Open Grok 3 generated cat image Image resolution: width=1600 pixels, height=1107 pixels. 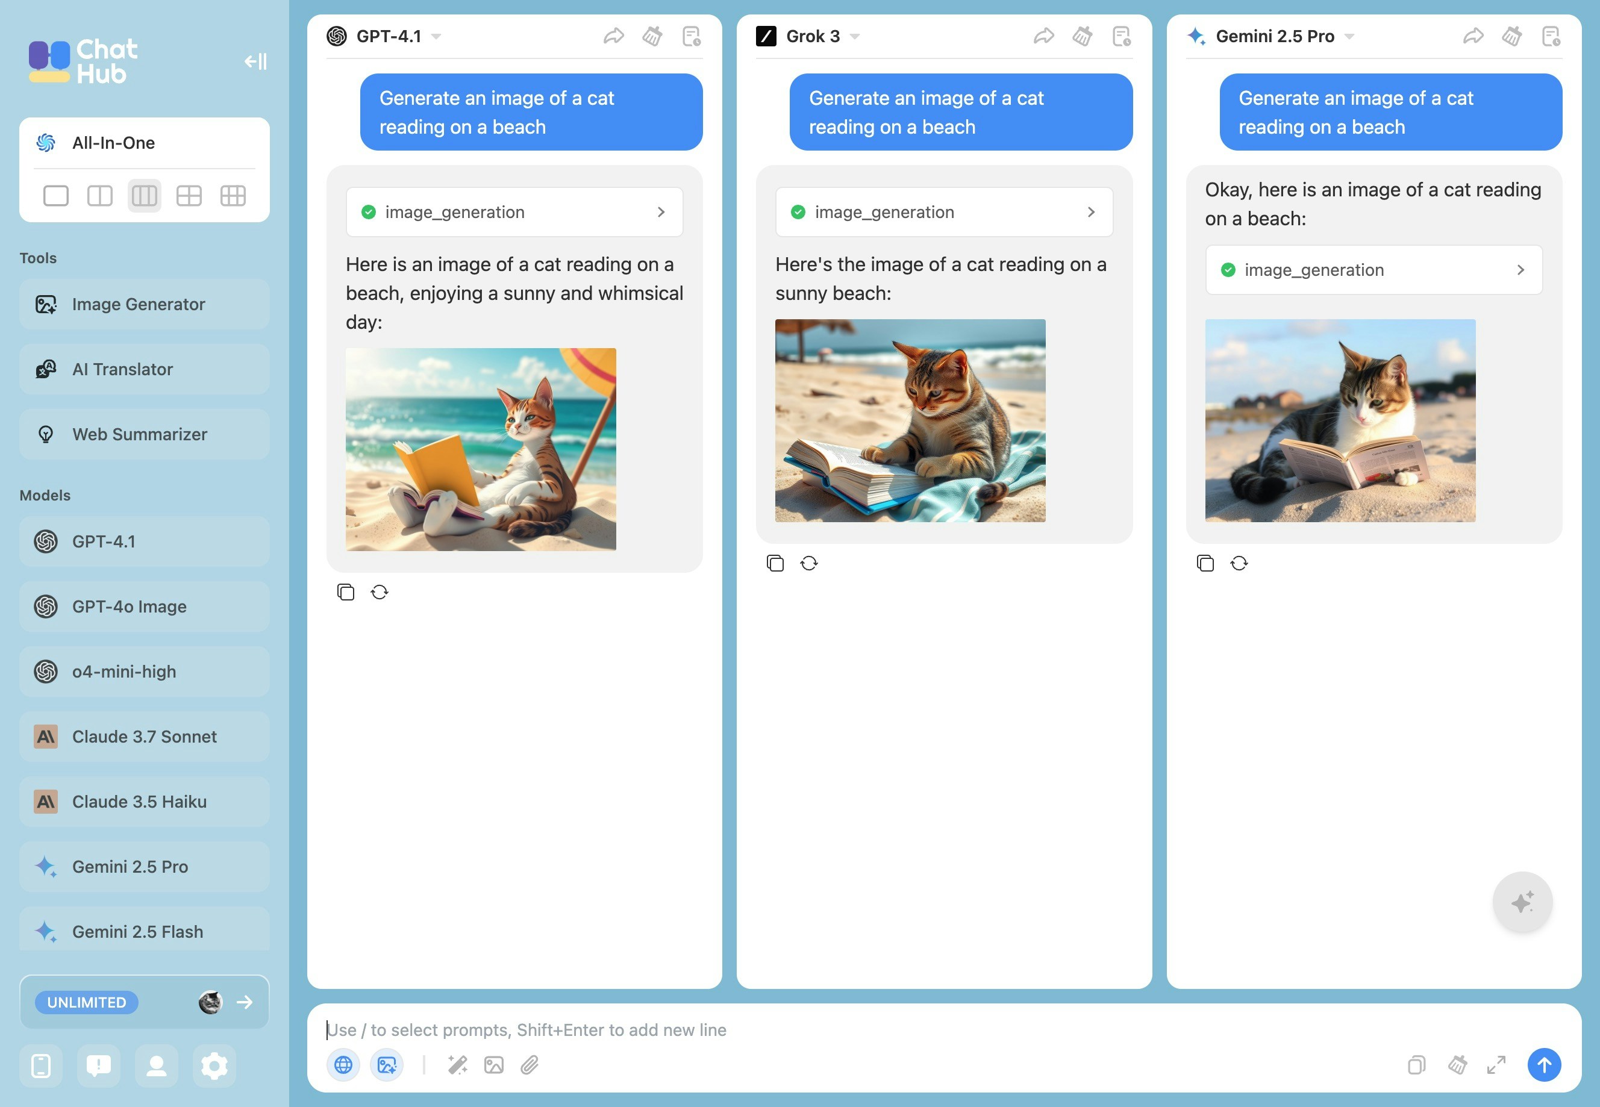(x=910, y=420)
